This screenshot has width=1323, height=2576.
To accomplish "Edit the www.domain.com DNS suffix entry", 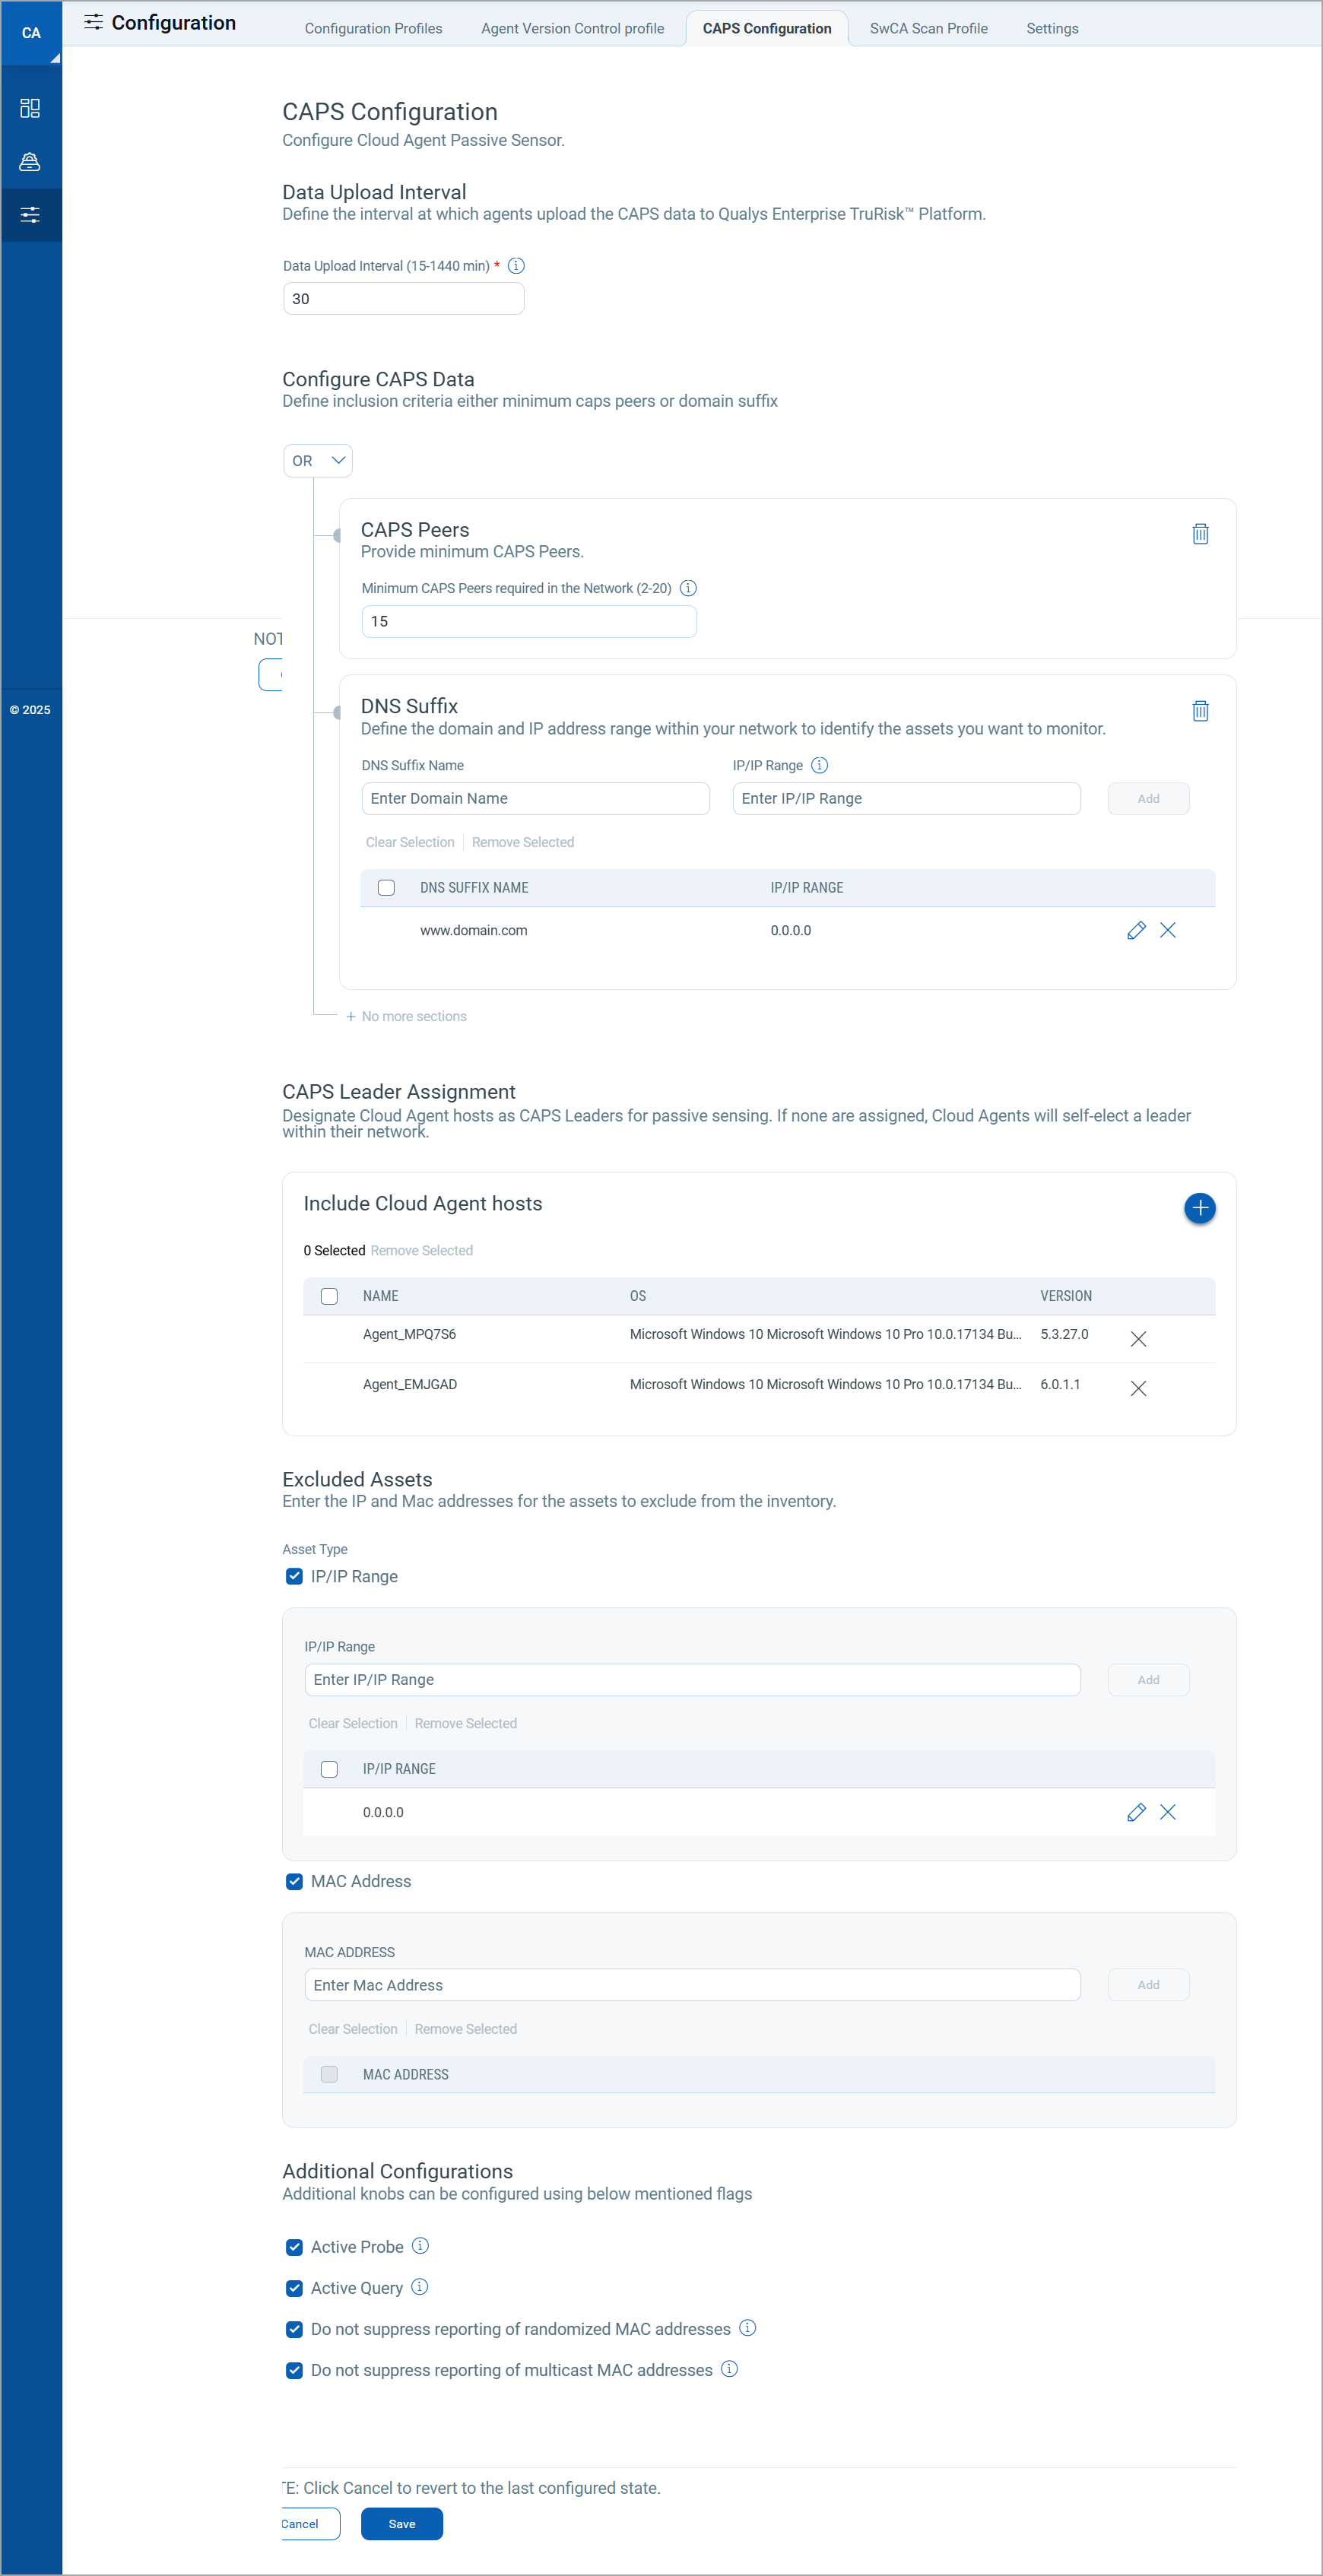I will point(1136,930).
